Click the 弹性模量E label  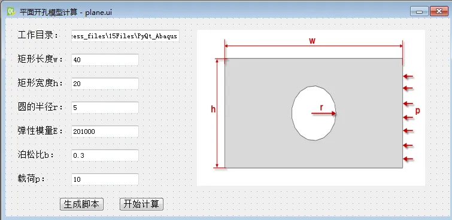click(x=40, y=132)
